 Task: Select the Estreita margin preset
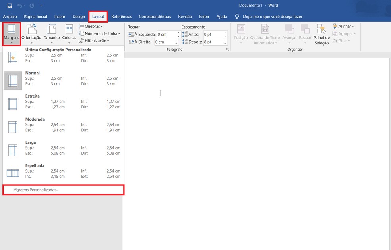tap(63, 102)
